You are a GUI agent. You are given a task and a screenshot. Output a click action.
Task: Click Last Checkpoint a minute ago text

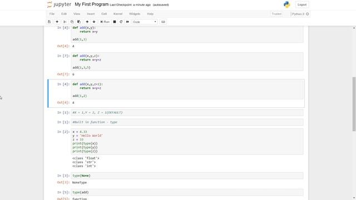pos(130,5)
